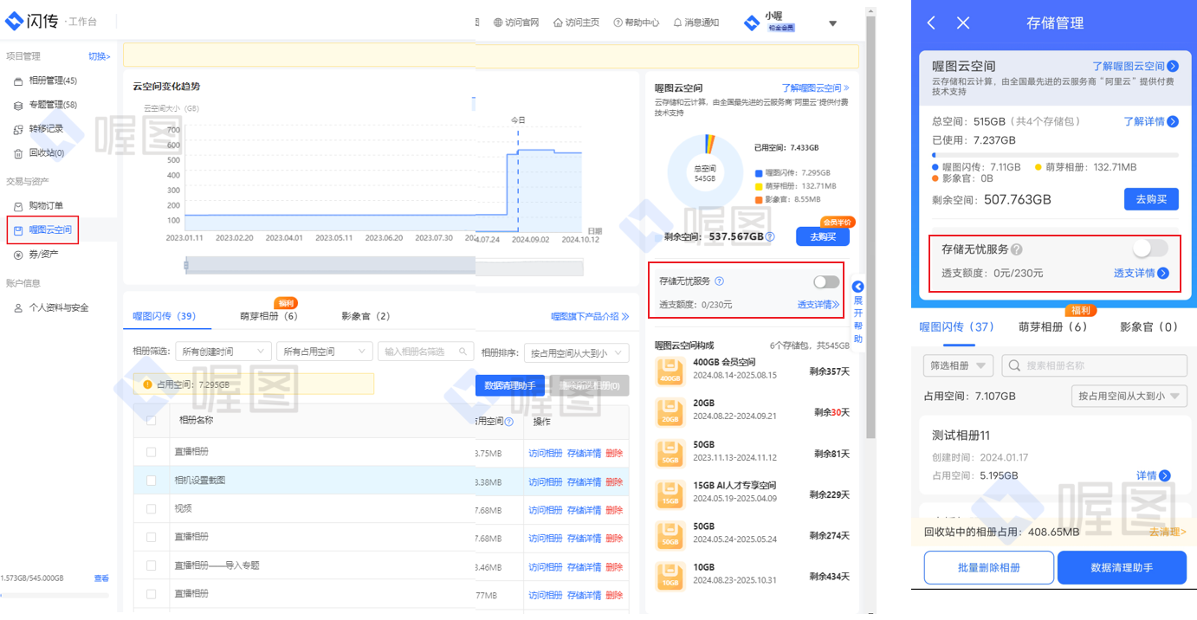The height and width of the screenshot is (620, 1197).
Task: Click the 剩余空间 help question icon
Action: click(x=770, y=236)
